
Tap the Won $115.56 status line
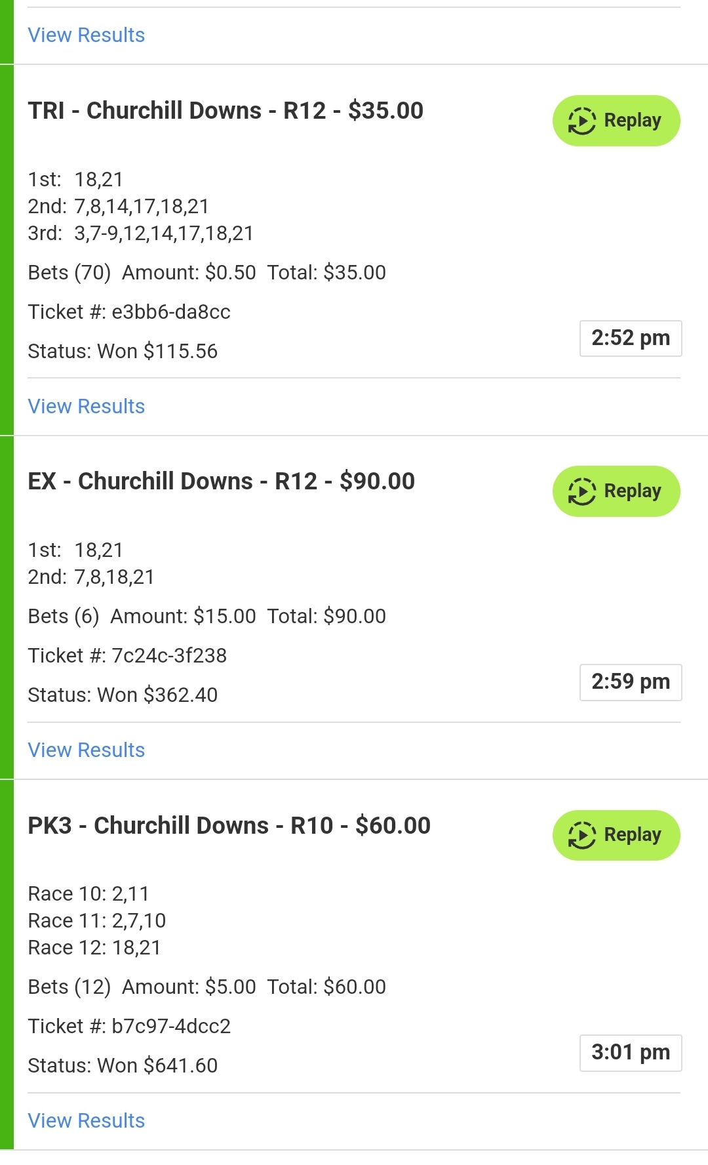123,352
